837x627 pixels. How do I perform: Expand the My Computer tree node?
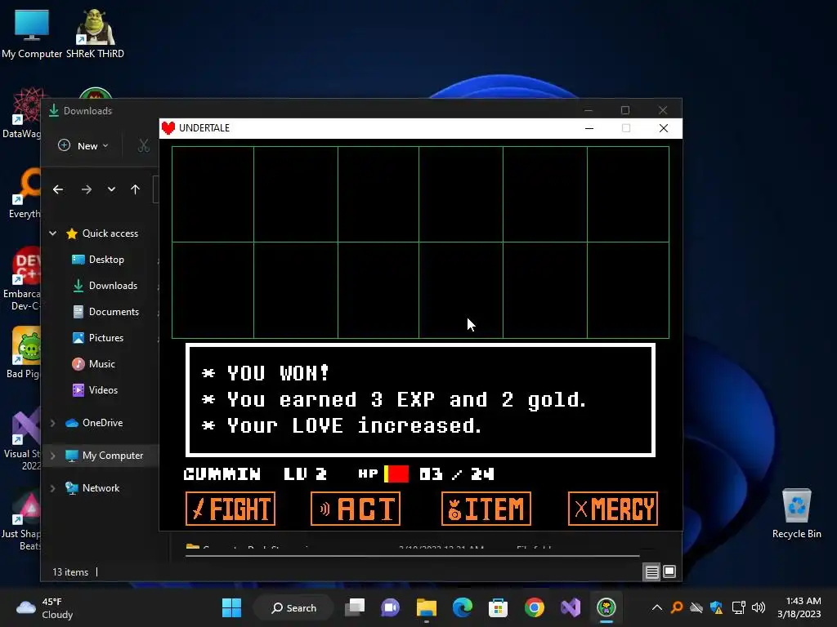click(53, 456)
